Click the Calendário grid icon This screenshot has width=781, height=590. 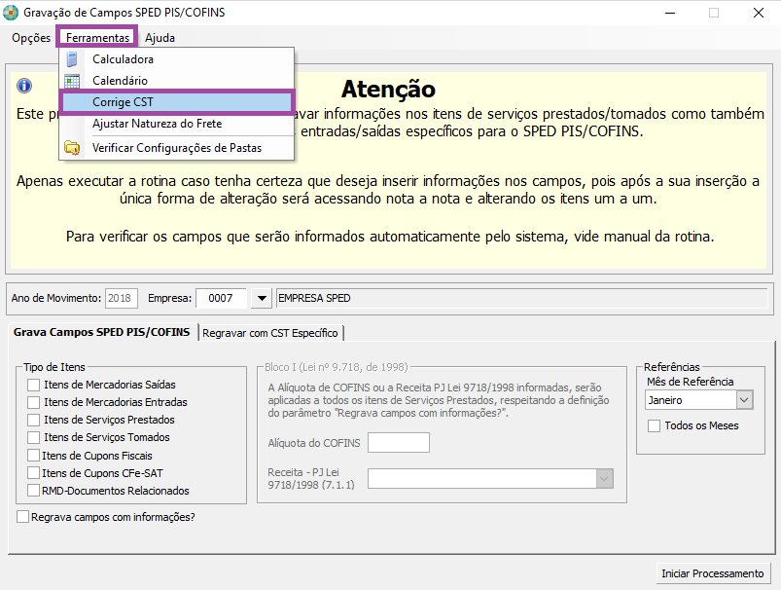(72, 81)
